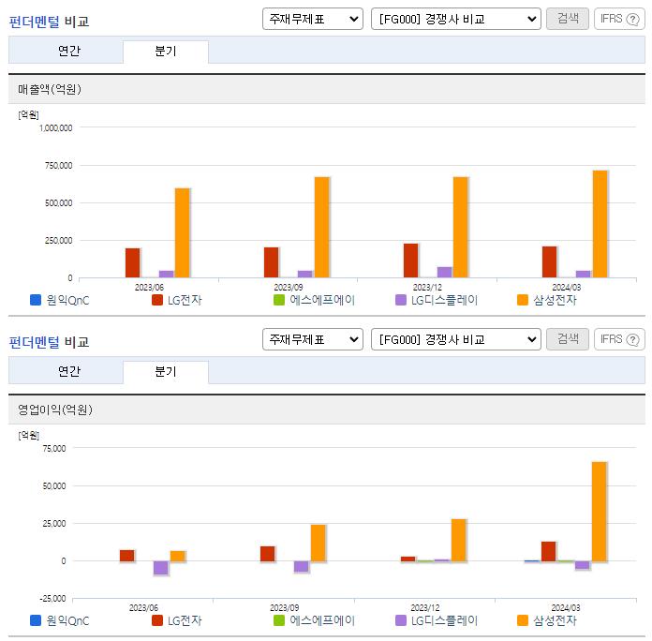Toggle the blue 원익QnC legend swatch in the 매출액 chart

pos(36,300)
